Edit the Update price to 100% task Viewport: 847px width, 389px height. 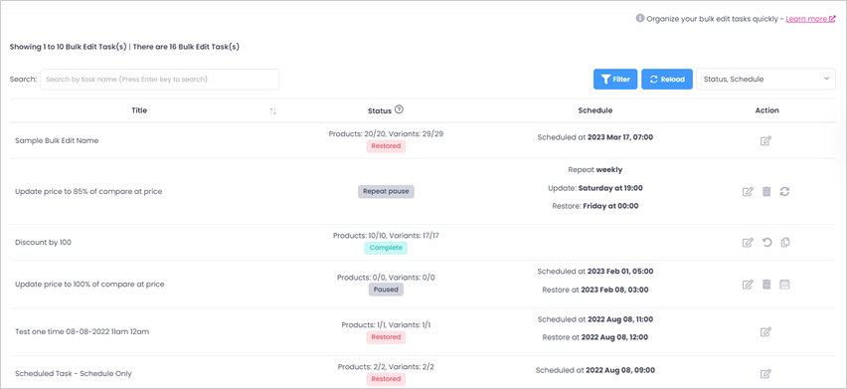click(748, 285)
